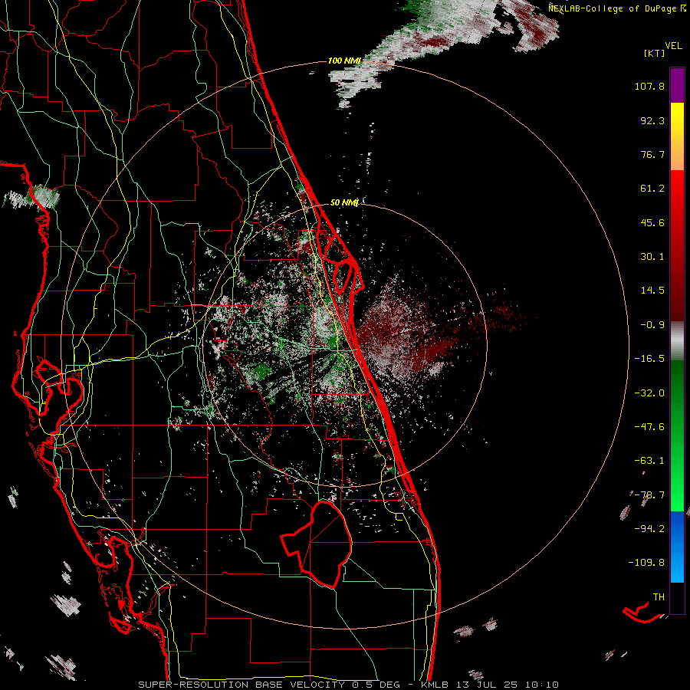Click the -32.0 velocity scale value
The height and width of the screenshot is (690, 690).
649,393
